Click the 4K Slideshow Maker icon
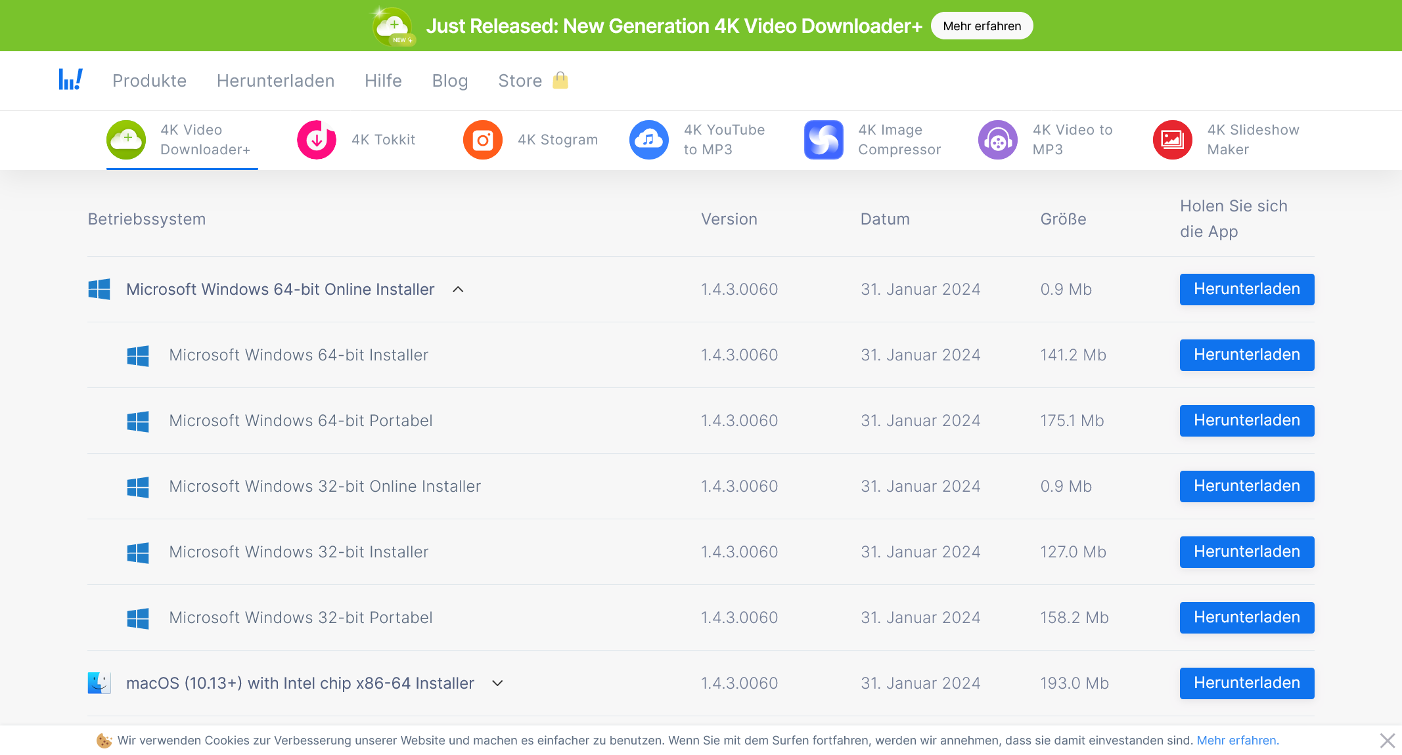 (1172, 140)
